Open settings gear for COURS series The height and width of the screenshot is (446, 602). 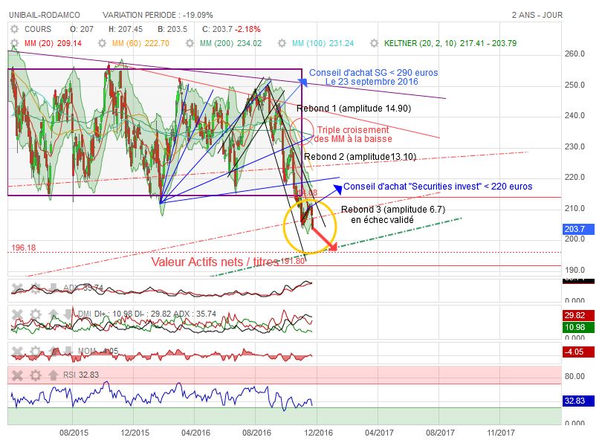click(14, 29)
